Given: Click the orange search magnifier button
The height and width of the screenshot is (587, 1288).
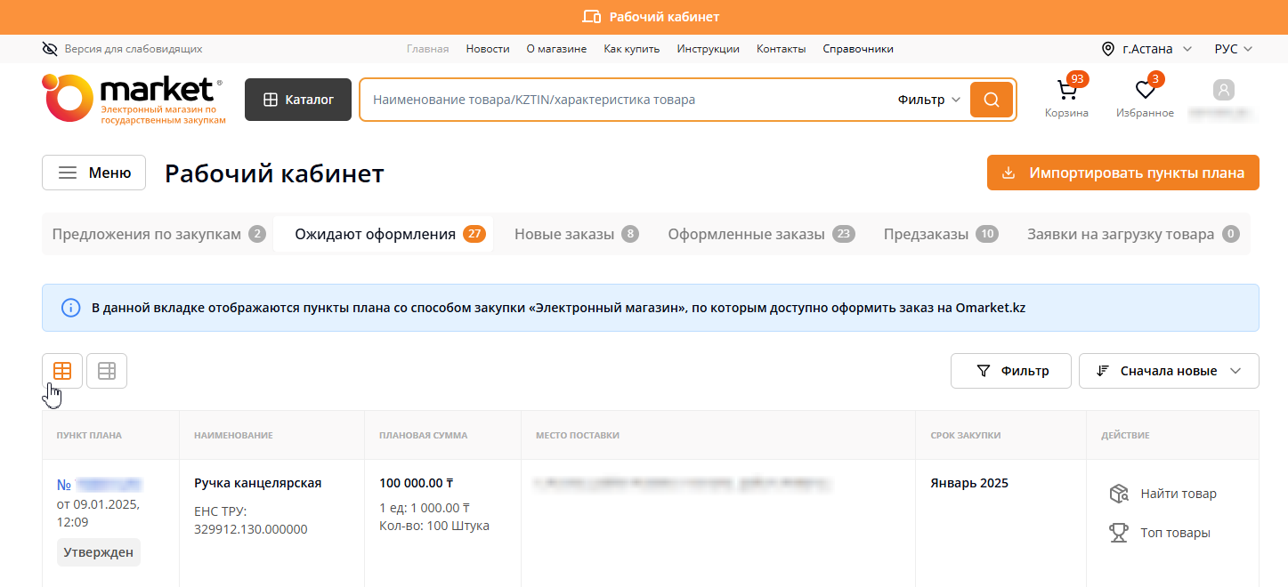Looking at the screenshot, I should click(992, 100).
